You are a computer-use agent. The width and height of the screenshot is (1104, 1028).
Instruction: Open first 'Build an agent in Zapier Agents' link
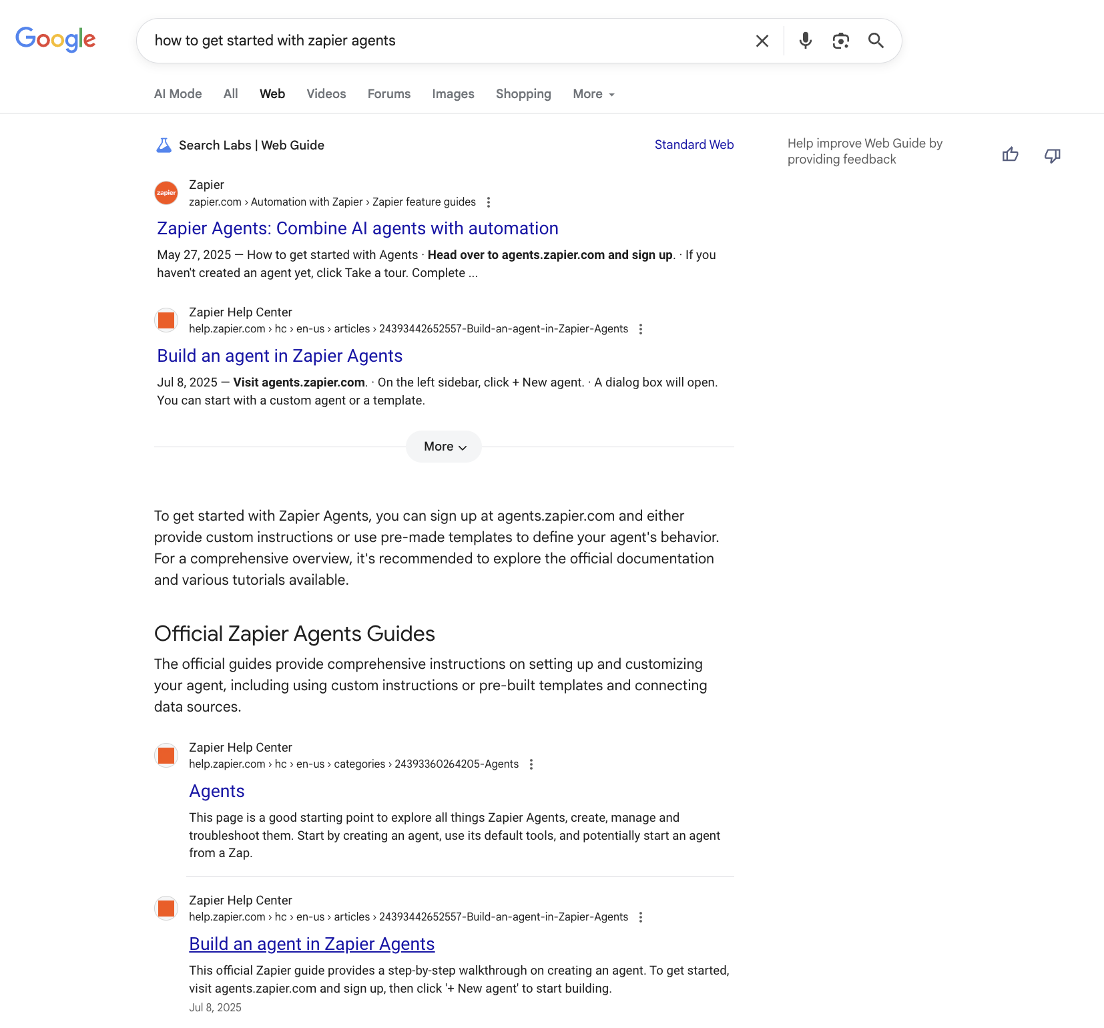pos(280,356)
